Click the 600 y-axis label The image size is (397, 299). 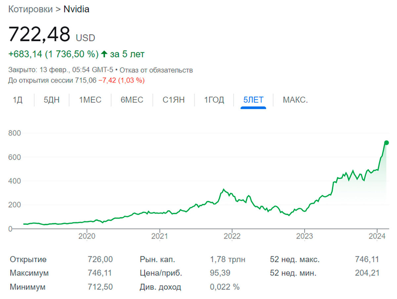click(15, 157)
